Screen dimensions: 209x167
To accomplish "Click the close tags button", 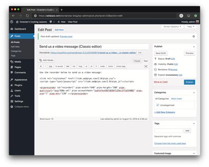I will tap(121, 67).
